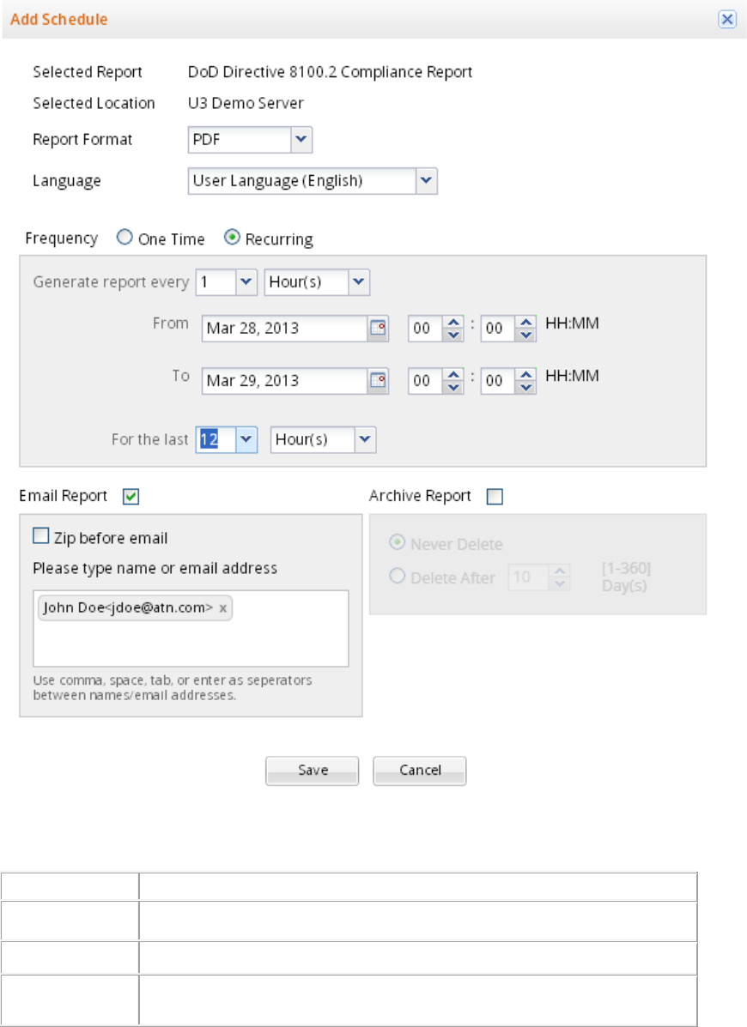Image resolution: width=747 pixels, height=1027 pixels.
Task: Enable the Archive Report checkbox
Action: pos(494,497)
